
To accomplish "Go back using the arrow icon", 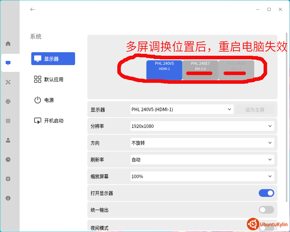I will pos(33,9).
